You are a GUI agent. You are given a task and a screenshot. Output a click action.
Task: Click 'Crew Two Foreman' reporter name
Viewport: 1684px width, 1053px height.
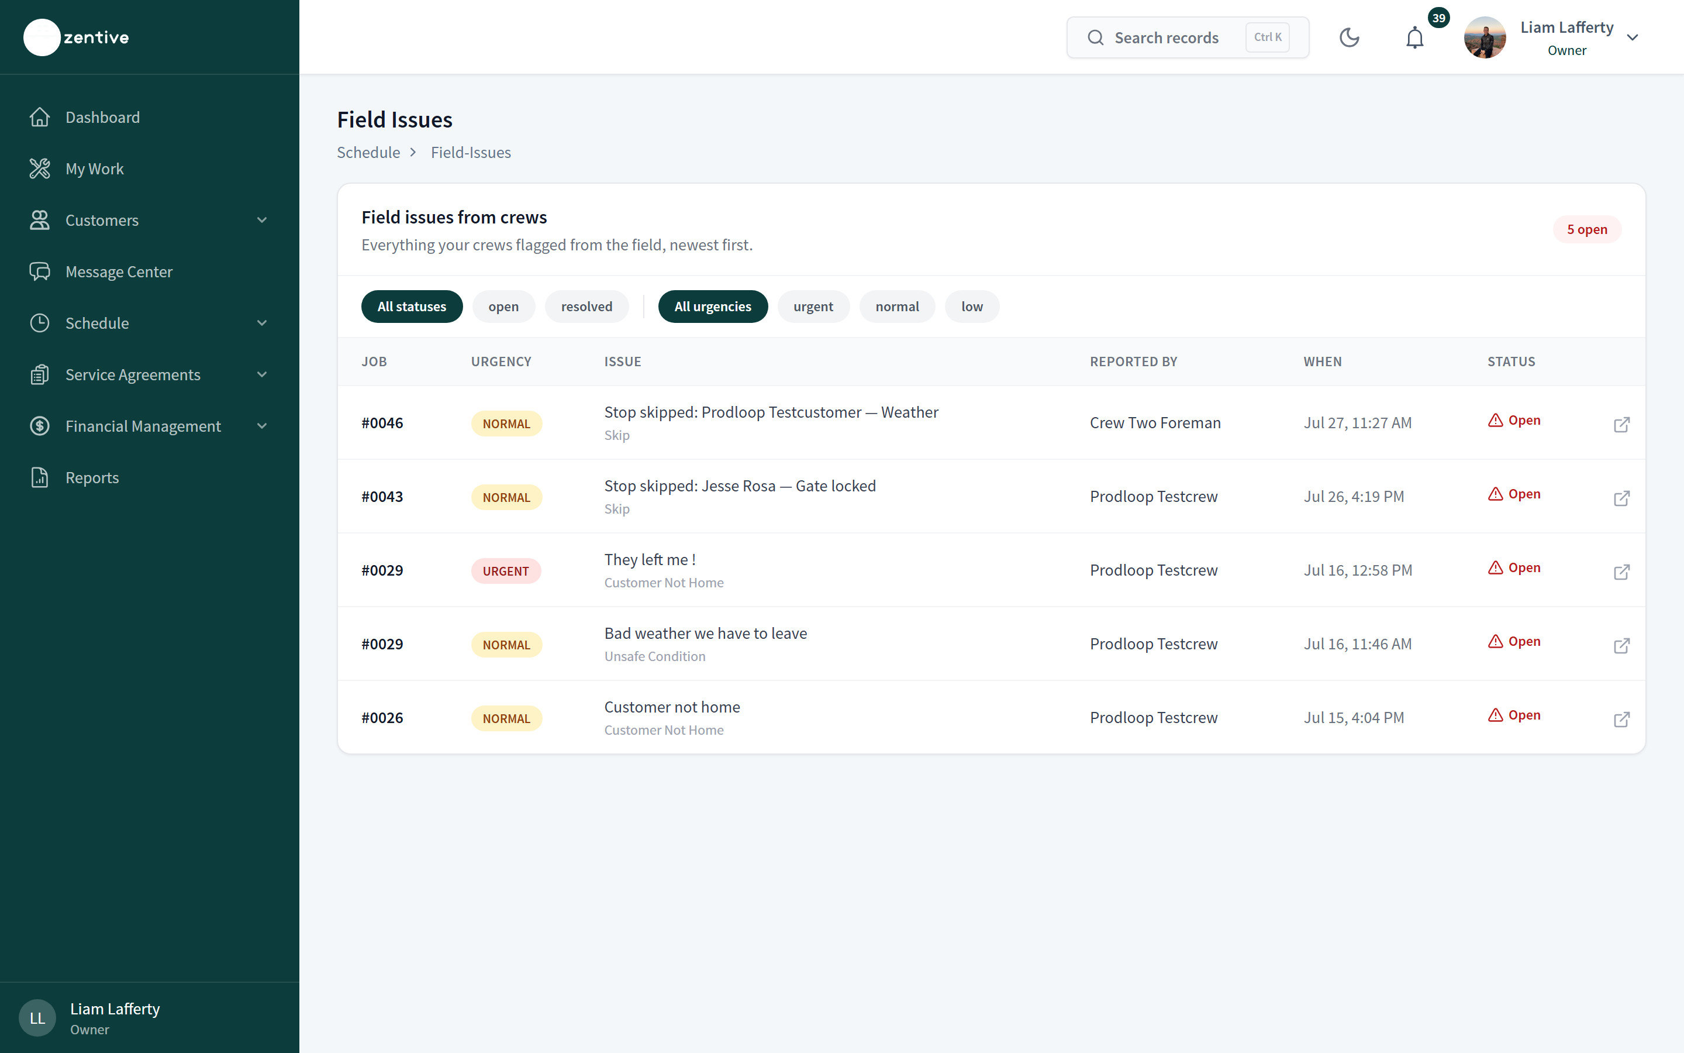coord(1155,423)
